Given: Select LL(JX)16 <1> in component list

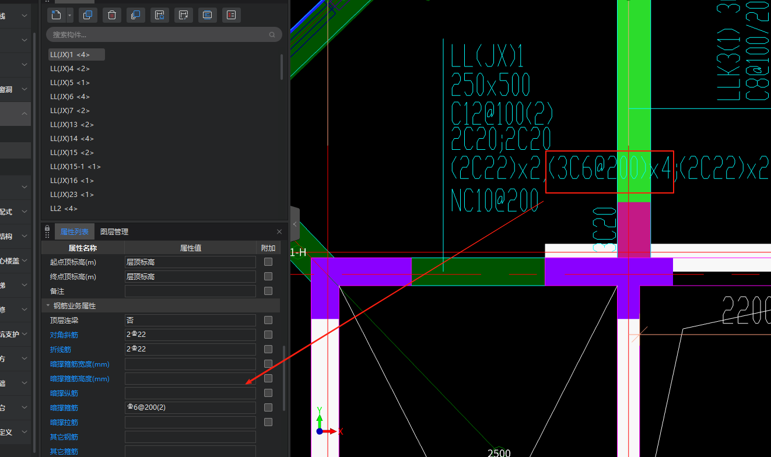Looking at the screenshot, I should (x=72, y=181).
